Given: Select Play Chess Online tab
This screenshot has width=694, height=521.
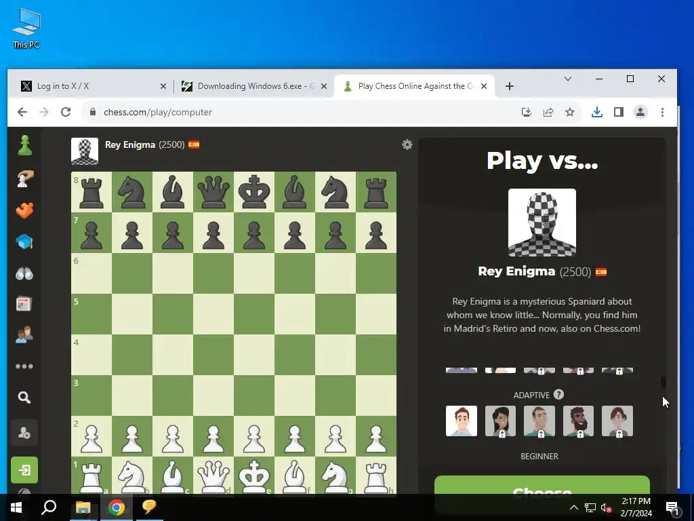Looking at the screenshot, I should point(415,86).
